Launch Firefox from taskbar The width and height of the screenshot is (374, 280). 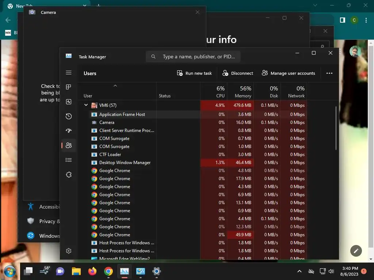point(92,271)
